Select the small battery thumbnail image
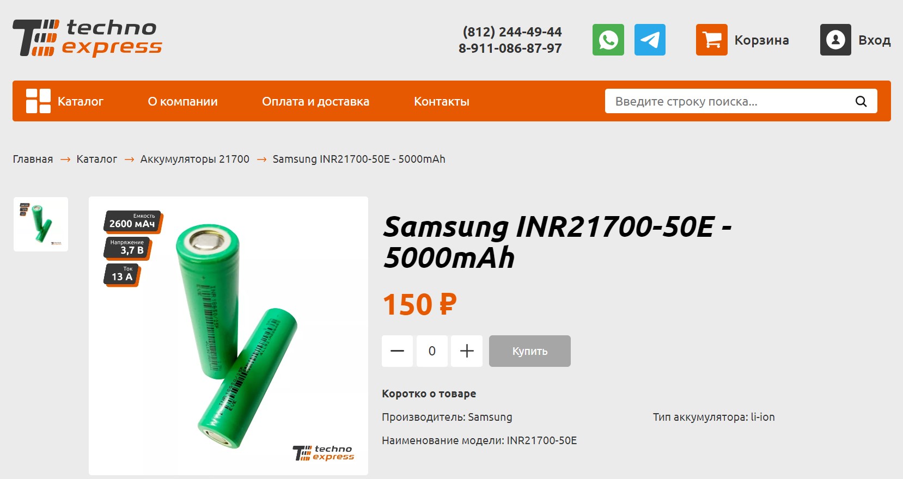Viewport: 903px width, 479px height. (x=41, y=224)
